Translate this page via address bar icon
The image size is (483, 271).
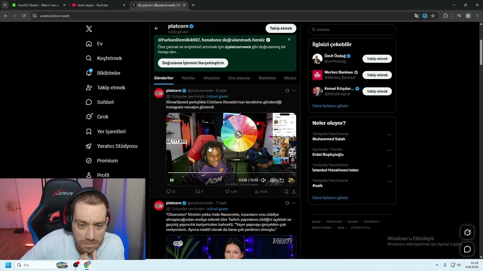coord(417,16)
